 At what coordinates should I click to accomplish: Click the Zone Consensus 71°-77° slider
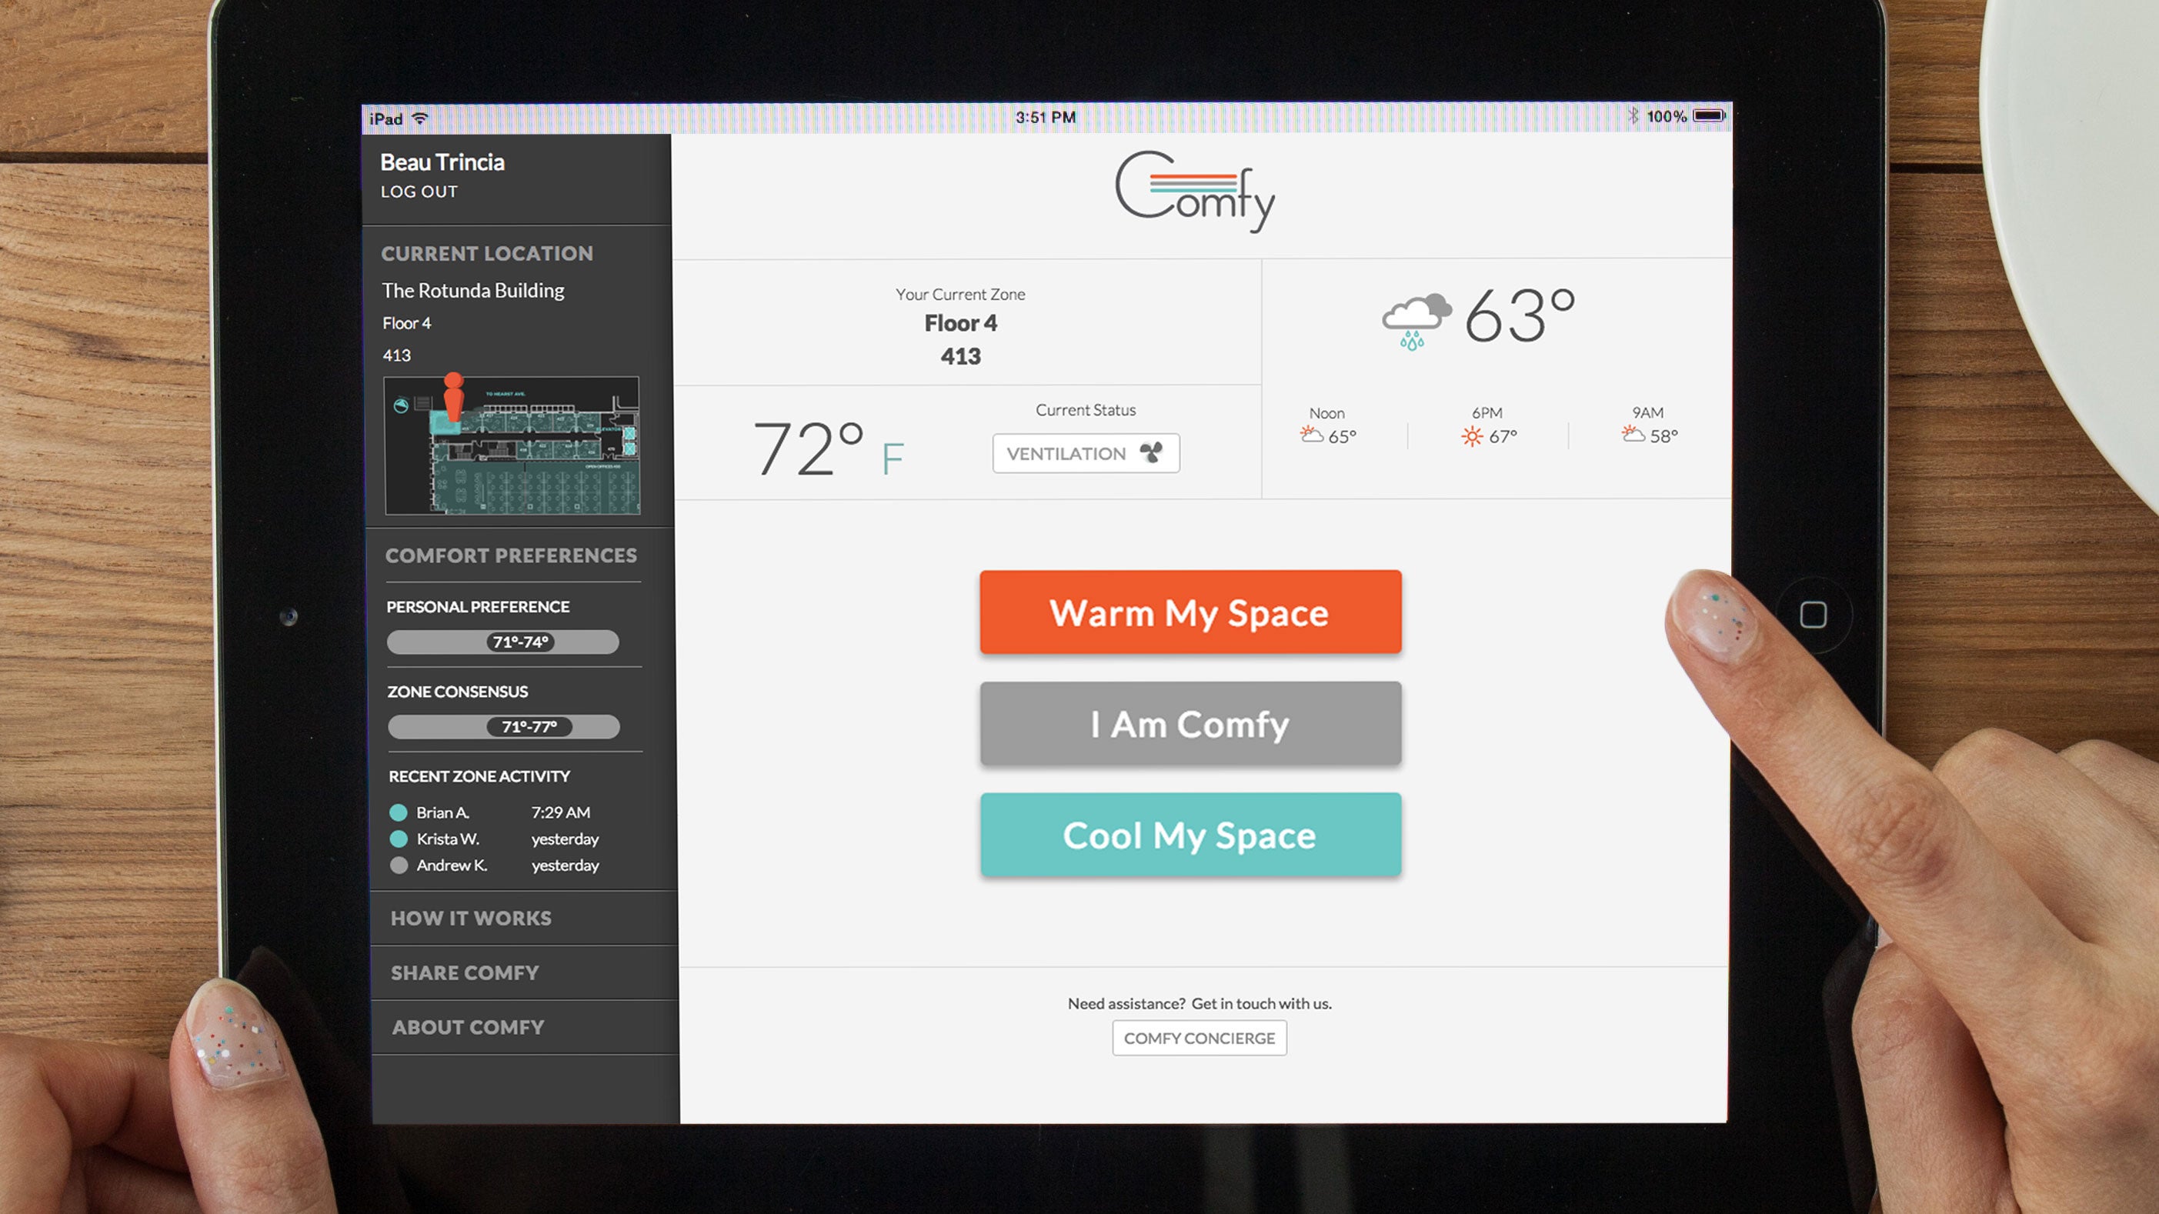[x=504, y=727]
